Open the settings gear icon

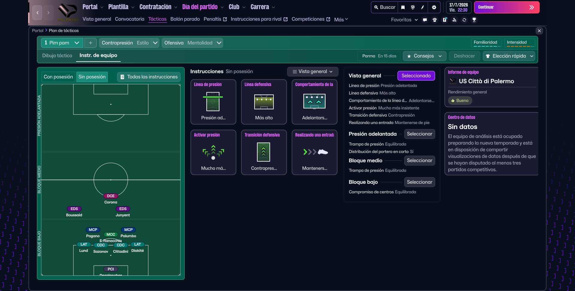(x=434, y=7)
